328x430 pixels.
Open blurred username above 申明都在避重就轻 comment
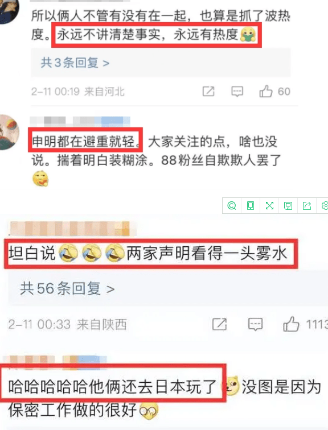tap(80, 121)
